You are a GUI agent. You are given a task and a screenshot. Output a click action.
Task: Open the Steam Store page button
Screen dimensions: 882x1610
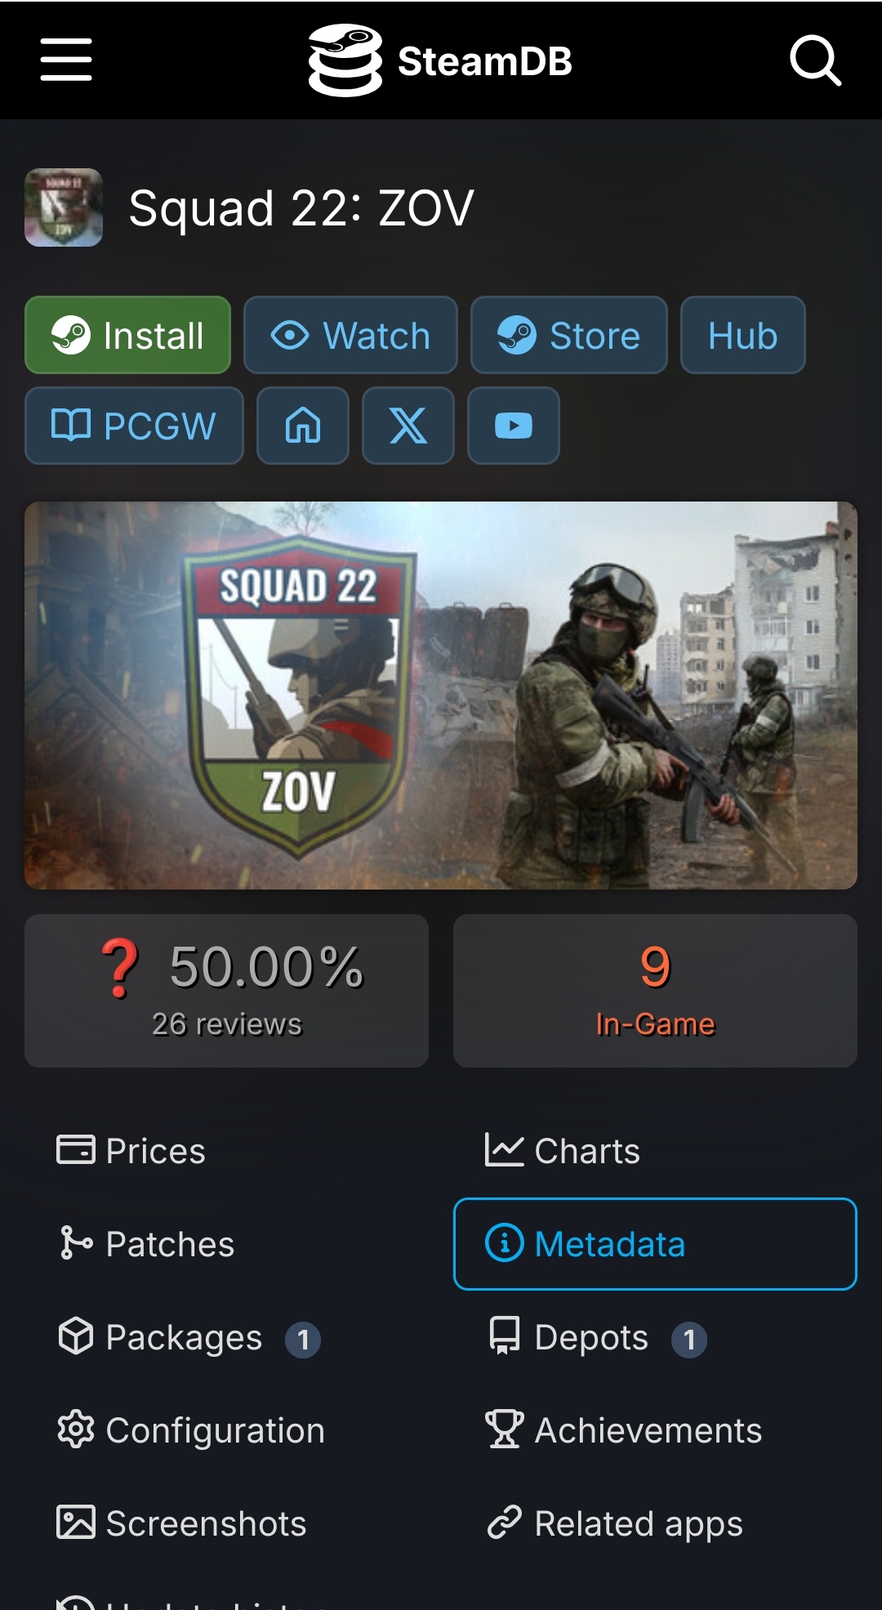569,335
